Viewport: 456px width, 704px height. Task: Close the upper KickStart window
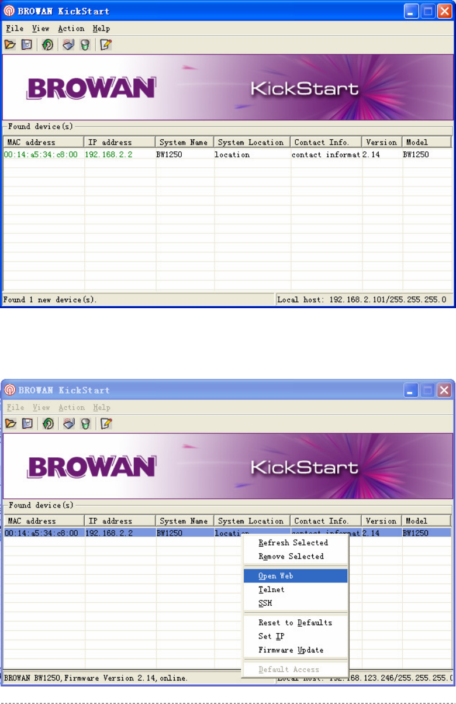pyautogui.click(x=444, y=11)
